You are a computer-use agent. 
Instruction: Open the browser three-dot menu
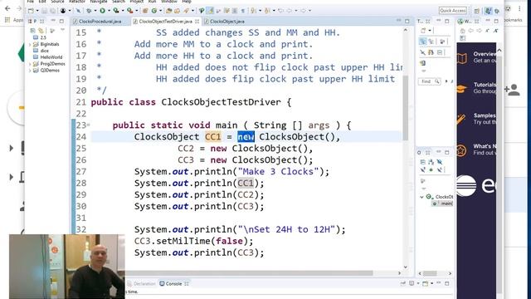pos(519,8)
